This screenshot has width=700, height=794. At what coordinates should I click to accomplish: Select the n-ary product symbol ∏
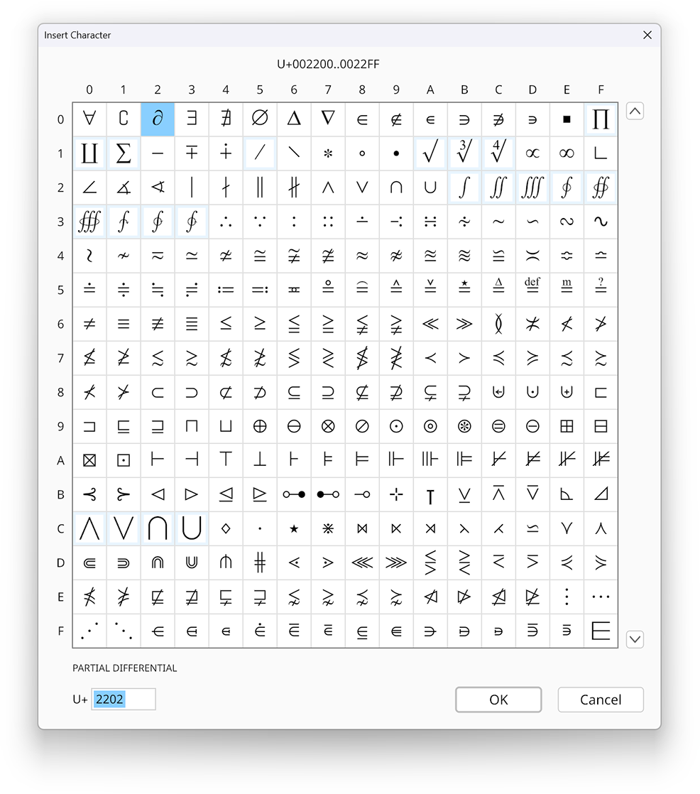[x=601, y=119]
